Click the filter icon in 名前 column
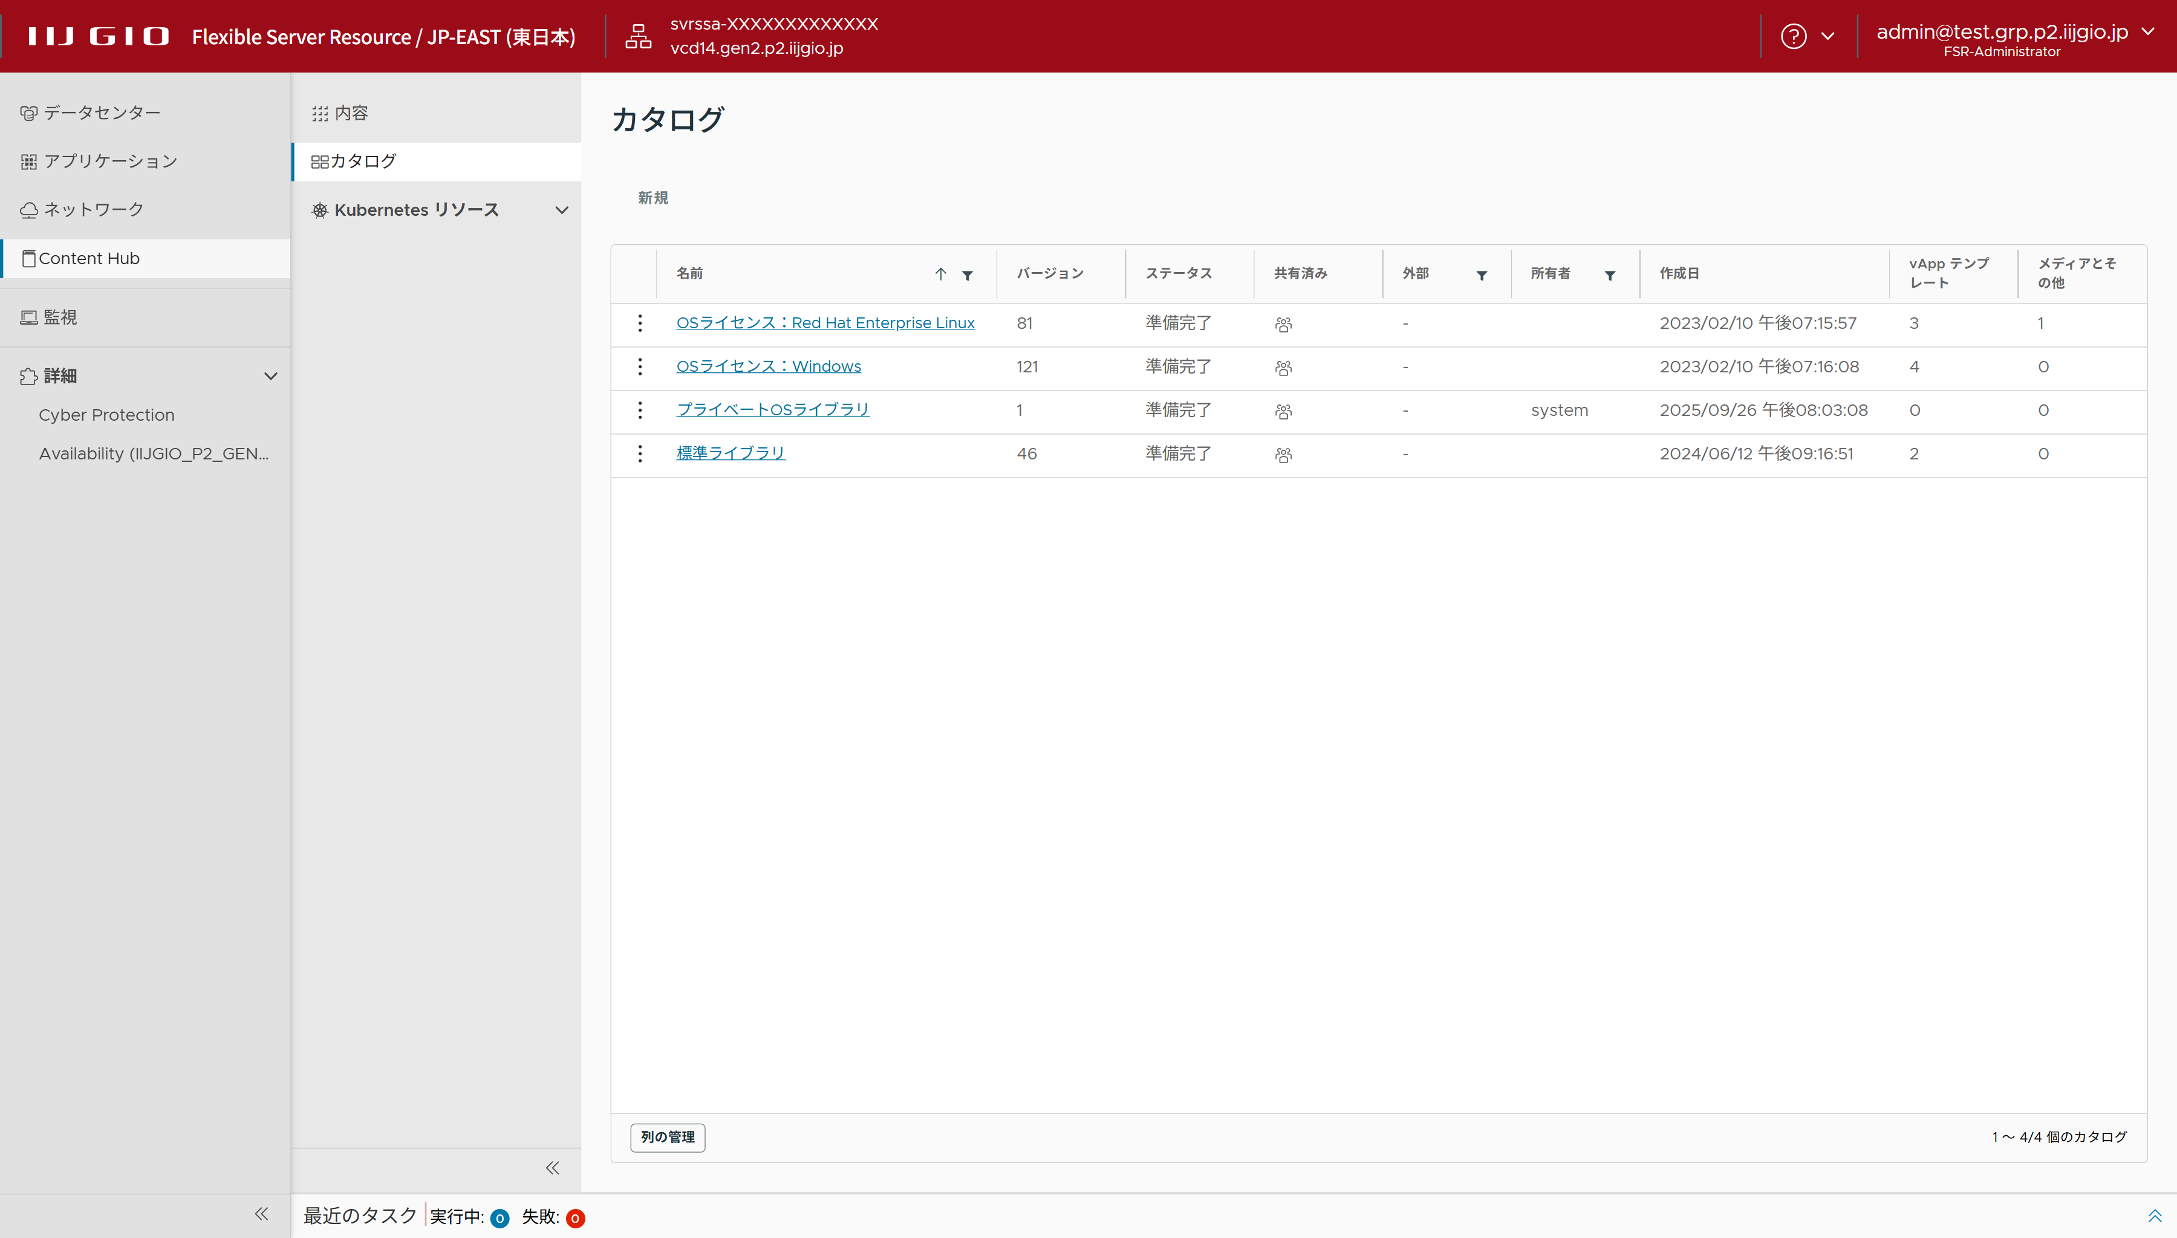 pos(967,274)
